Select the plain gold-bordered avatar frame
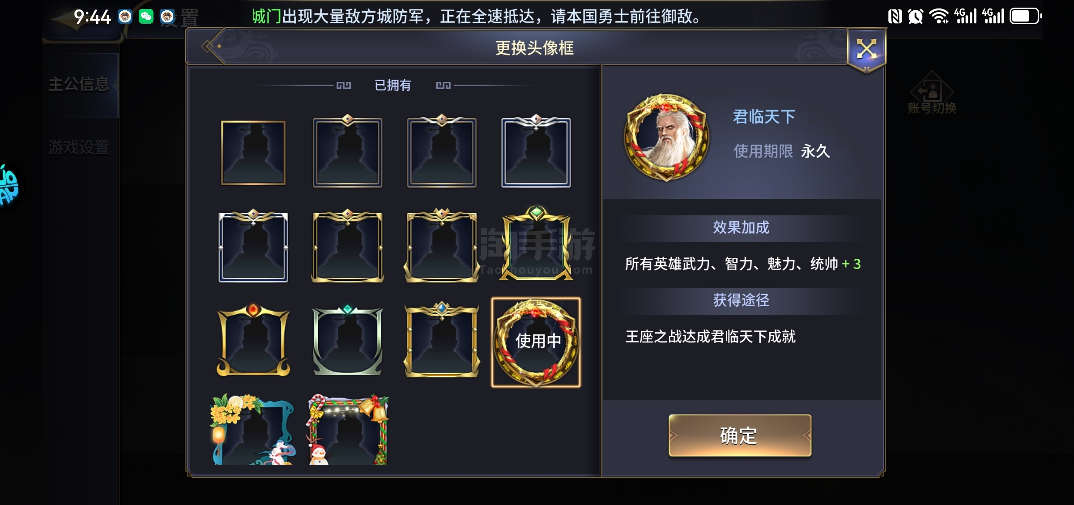Screen dimensions: 1074x505 [x=253, y=153]
